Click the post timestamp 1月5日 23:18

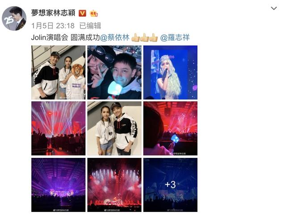53,26
